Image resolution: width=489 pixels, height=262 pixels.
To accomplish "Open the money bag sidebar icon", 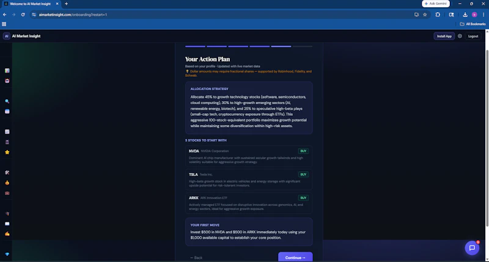I will coord(7,183).
